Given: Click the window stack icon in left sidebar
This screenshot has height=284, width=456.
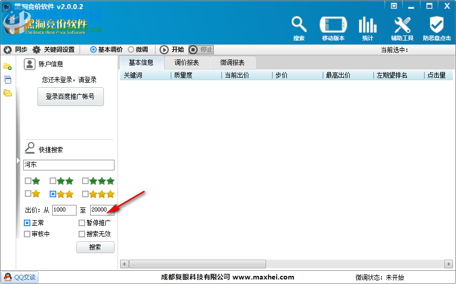Looking at the screenshot, I should click(8, 80).
